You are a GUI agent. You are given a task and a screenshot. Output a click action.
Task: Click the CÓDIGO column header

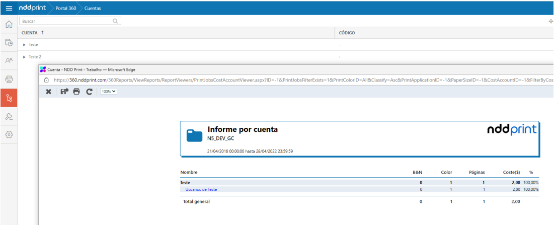click(347, 33)
